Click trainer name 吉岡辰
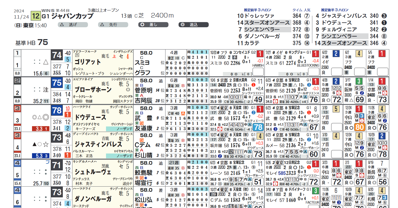The height and width of the screenshot is (208, 398). click(x=144, y=100)
